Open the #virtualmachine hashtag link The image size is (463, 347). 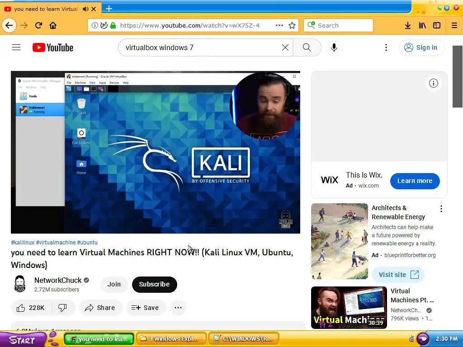[x=56, y=243]
